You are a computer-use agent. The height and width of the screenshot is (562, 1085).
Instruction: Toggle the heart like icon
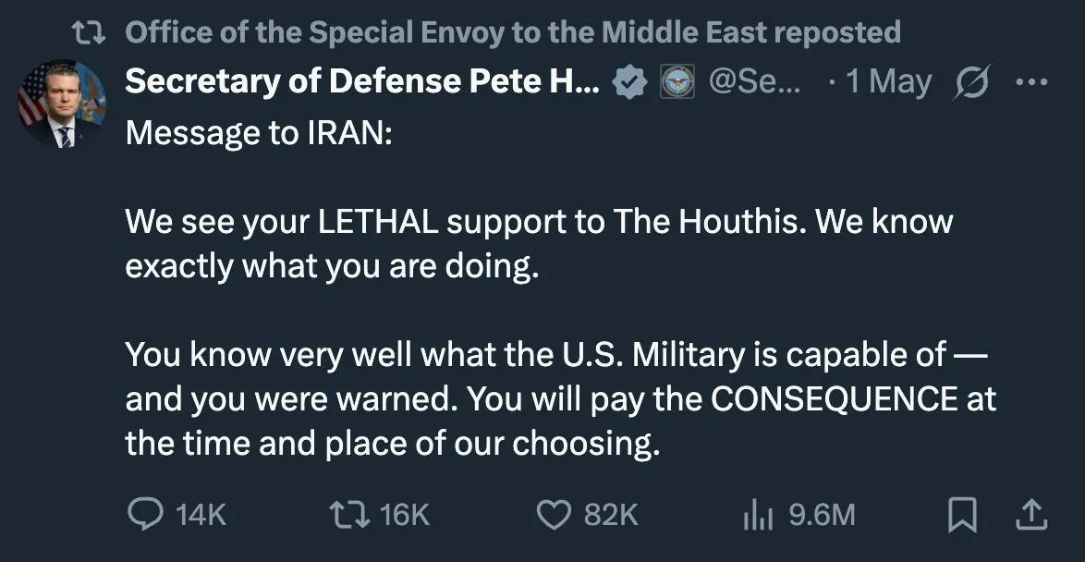click(555, 515)
